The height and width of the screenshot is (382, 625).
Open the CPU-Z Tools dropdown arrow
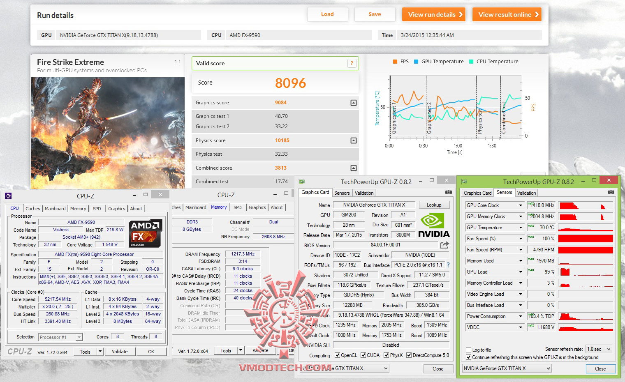click(x=100, y=352)
